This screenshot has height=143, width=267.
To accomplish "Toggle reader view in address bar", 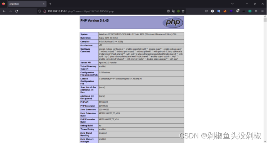I will 168,11.
